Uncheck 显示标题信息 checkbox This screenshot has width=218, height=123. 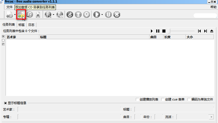coord(5,103)
